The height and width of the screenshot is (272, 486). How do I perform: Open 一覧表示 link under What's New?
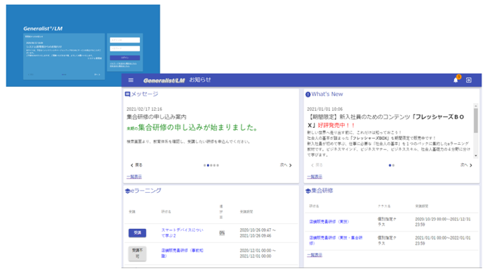point(314,177)
